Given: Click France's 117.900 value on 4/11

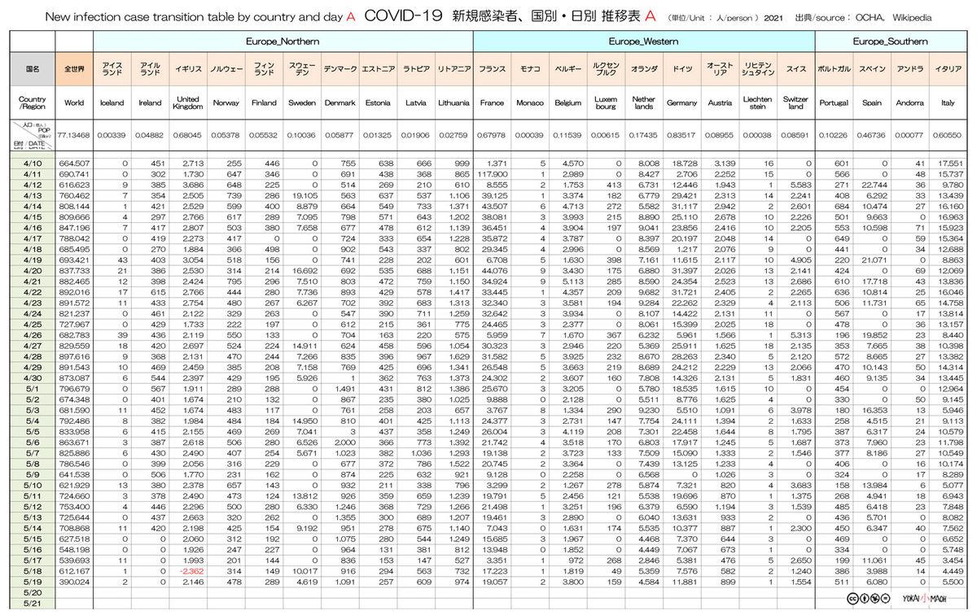Looking at the screenshot, I should click(x=494, y=173).
